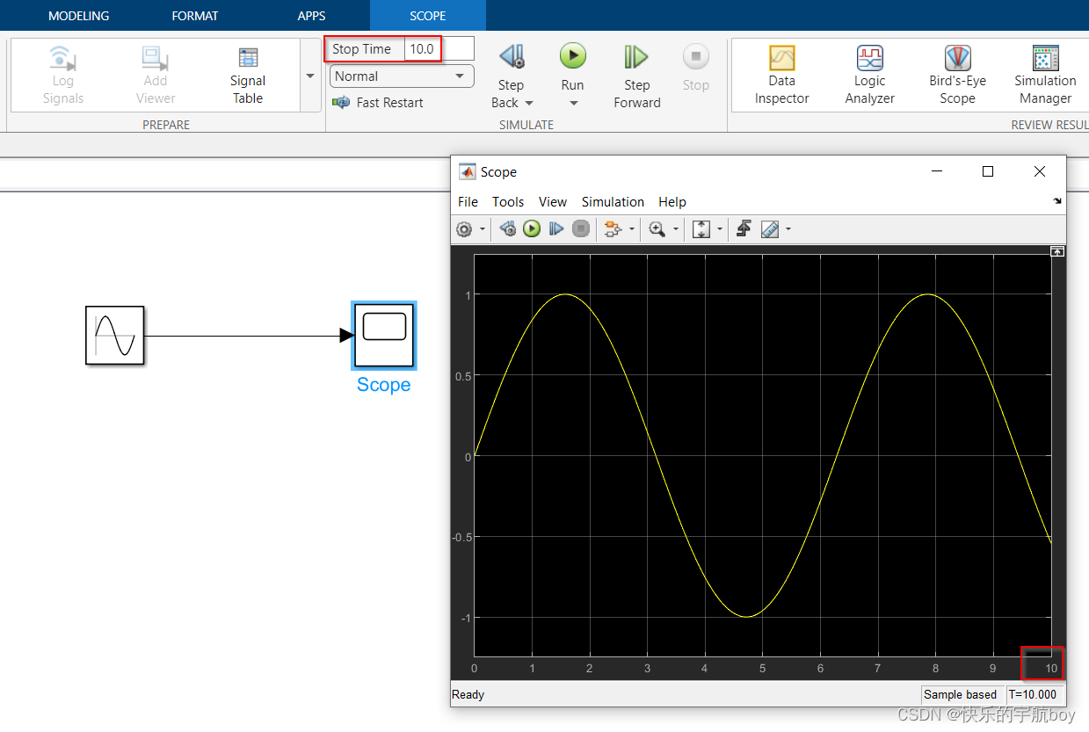Screen dimensions: 1089x732
Task: Click the ribbon Stop button
Action: click(695, 69)
